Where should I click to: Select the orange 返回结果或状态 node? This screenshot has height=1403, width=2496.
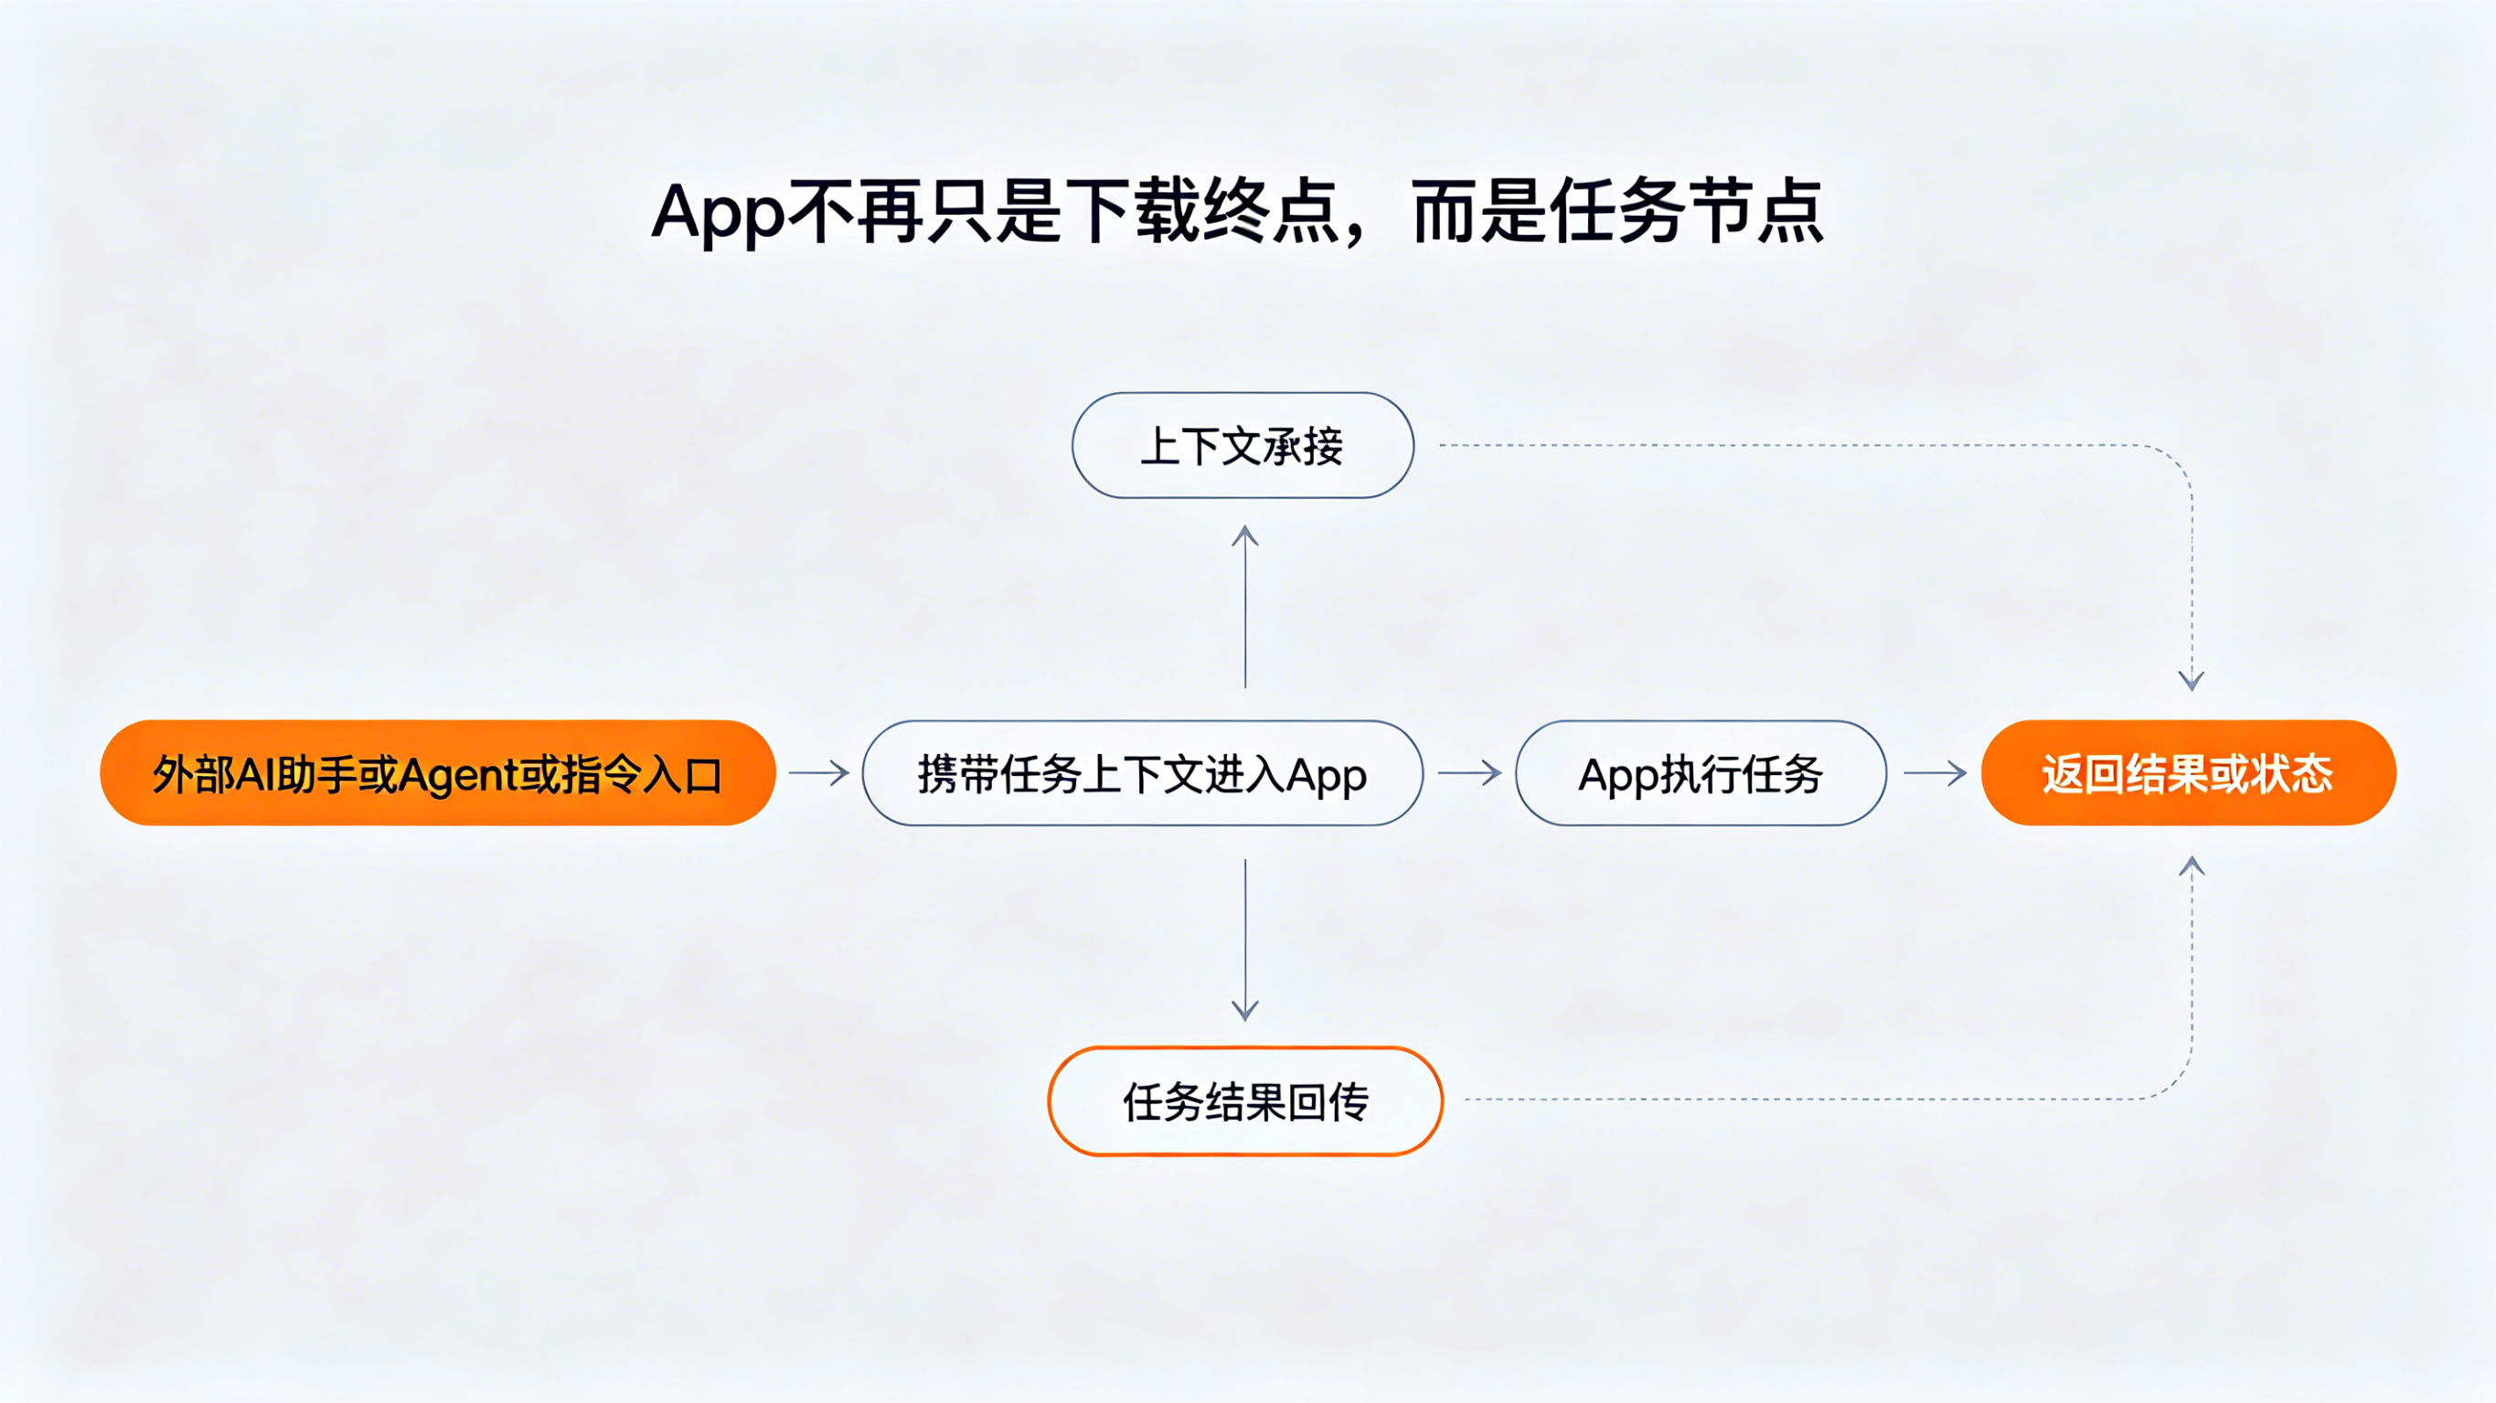click(x=2188, y=773)
